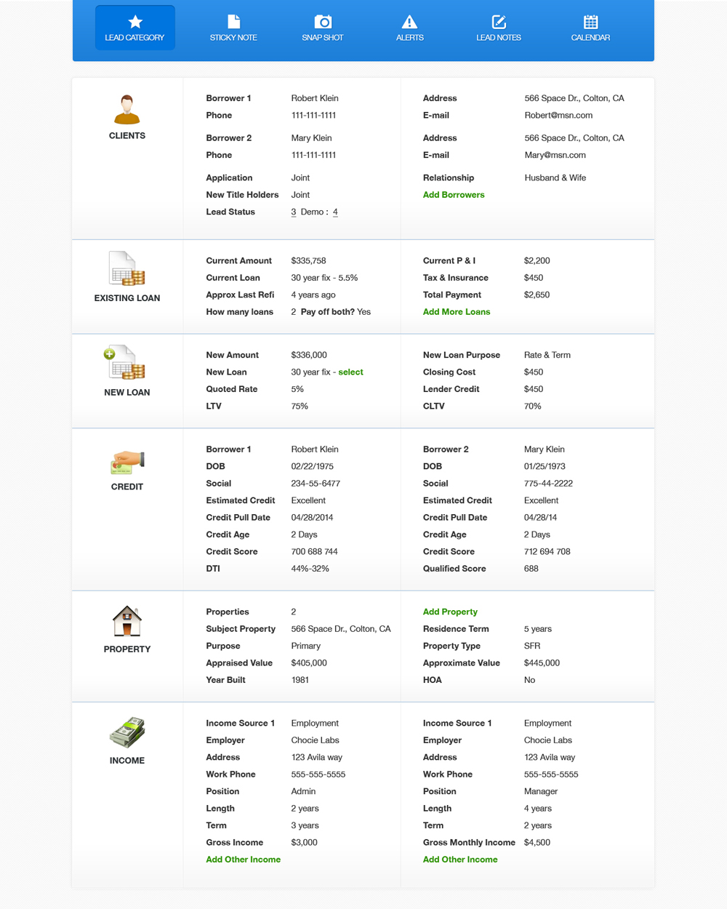
Task: Click the 75% LTV value
Action: click(300, 407)
